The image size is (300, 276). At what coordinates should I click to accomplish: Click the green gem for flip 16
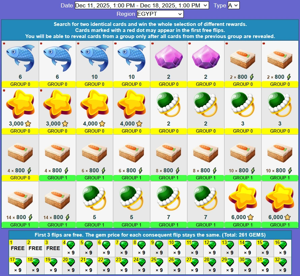click(x=283, y=245)
